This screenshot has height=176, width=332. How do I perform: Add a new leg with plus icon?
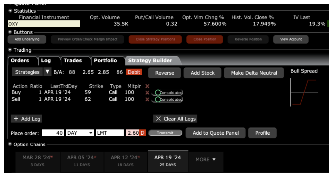coord(26,119)
